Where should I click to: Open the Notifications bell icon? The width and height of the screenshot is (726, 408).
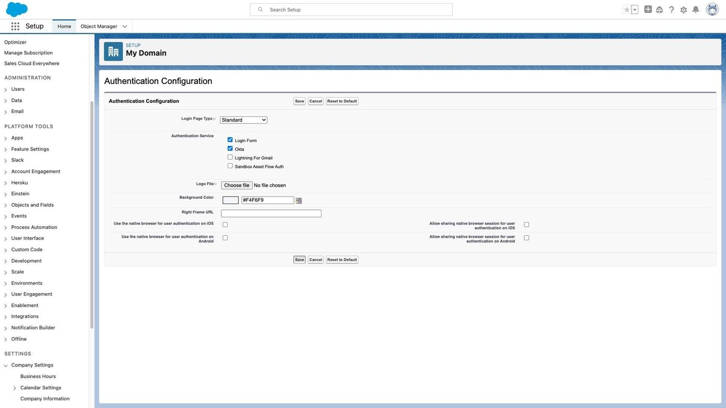[696, 9]
